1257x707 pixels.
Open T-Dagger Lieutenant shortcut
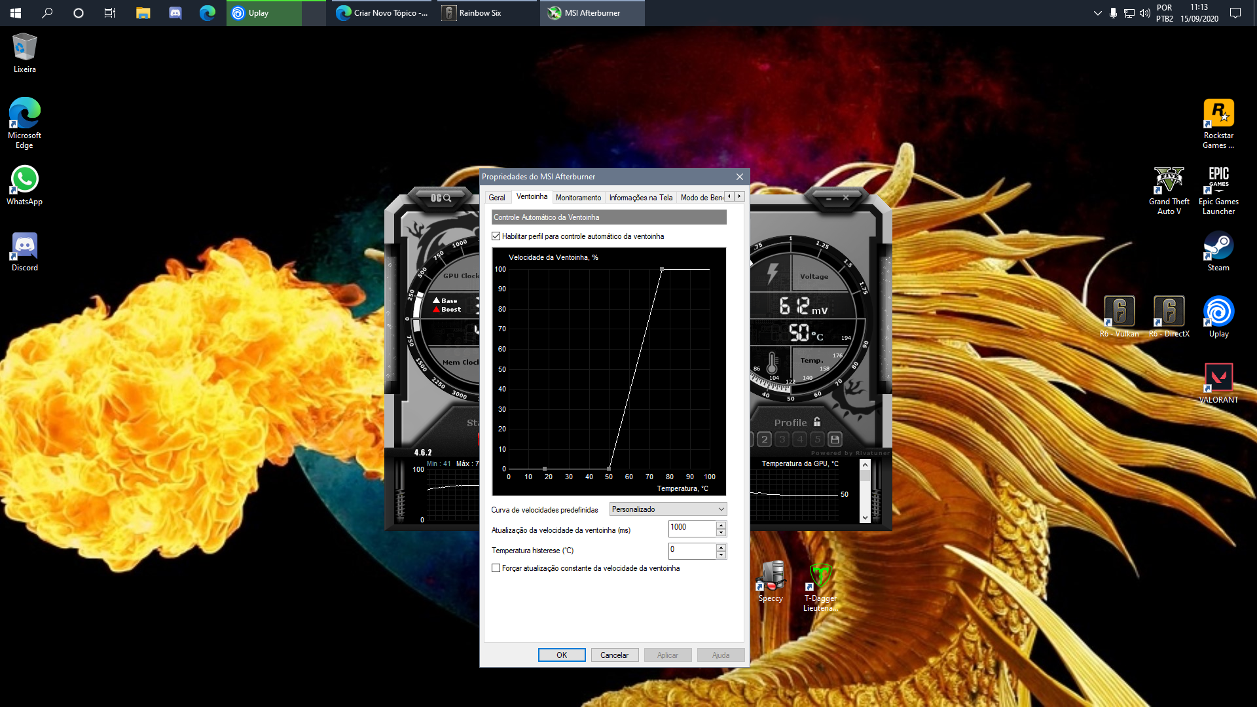pyautogui.click(x=820, y=587)
